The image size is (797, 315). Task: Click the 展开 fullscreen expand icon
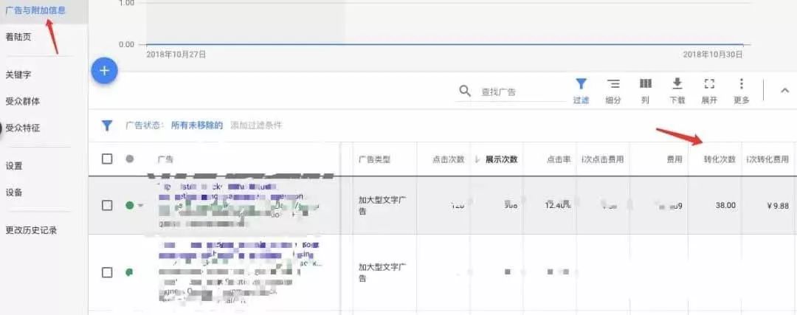point(708,84)
